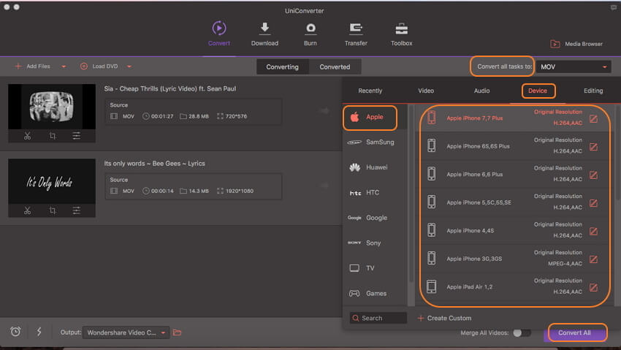Select the Video format tab
The image size is (621, 350).
tap(426, 91)
